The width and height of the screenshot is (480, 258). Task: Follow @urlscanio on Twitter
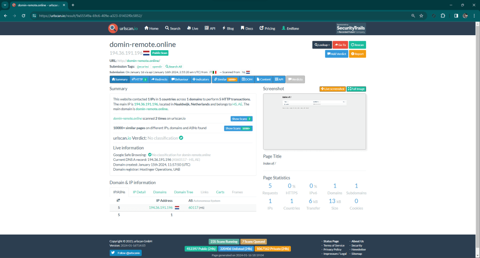point(125,253)
